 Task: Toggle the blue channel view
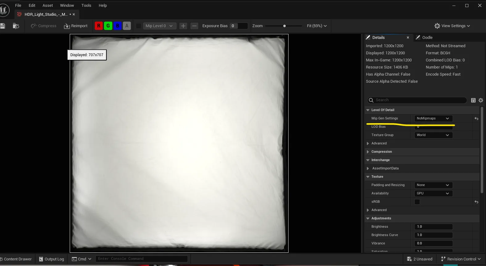[x=118, y=26]
